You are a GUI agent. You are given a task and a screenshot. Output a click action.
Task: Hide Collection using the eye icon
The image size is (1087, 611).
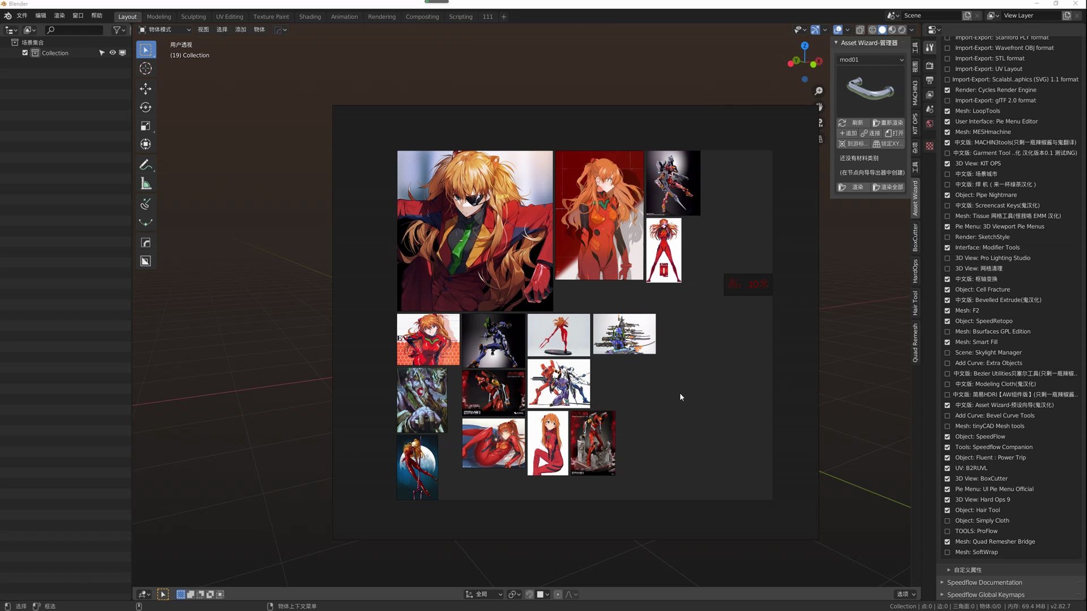[113, 53]
